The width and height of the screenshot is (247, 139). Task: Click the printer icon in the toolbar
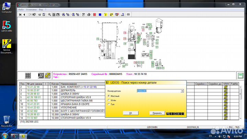pyautogui.click(x=89, y=15)
